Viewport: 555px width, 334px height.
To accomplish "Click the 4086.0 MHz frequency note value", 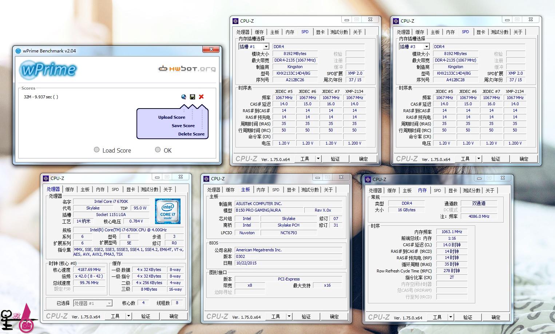I will (x=479, y=216).
